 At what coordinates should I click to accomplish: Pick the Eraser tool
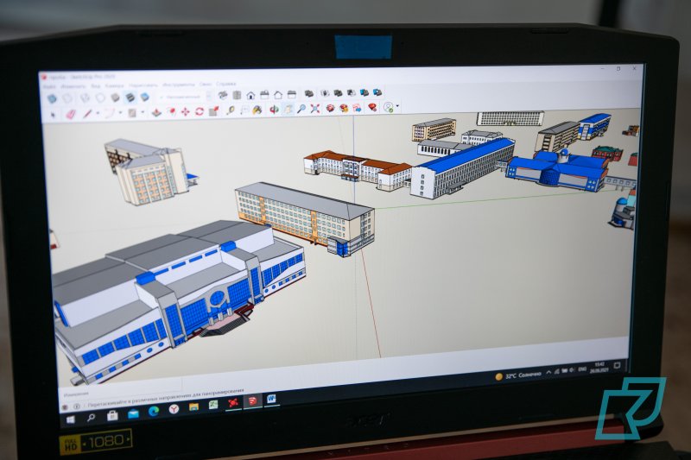71,114
